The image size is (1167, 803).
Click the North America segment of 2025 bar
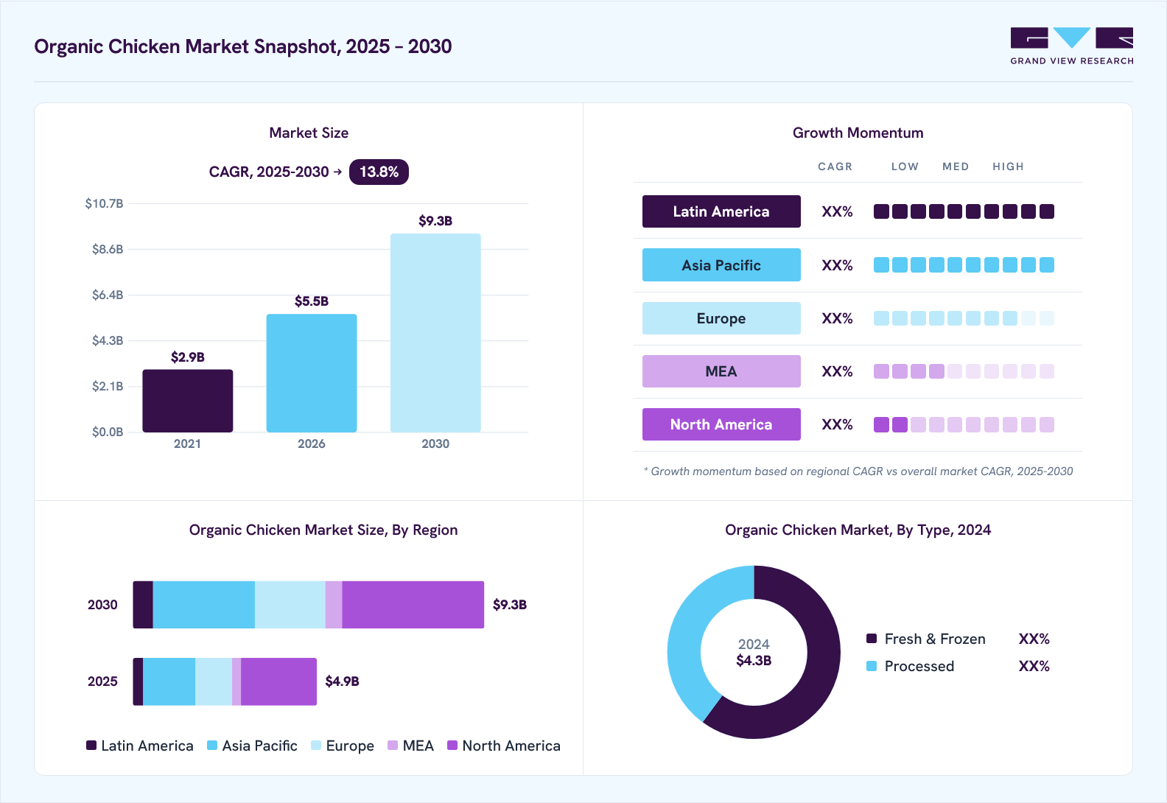pos(278,681)
